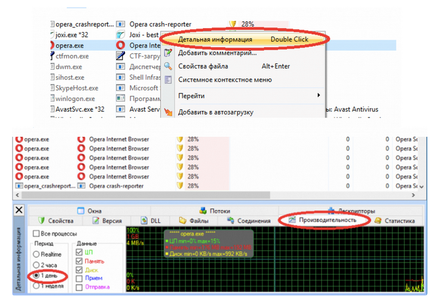Screen dimensions: 440x301
Task: Open the Потоки tab
Action: 215,211
